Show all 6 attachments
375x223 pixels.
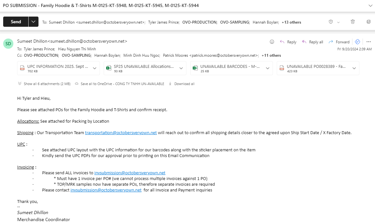click(x=45, y=84)
